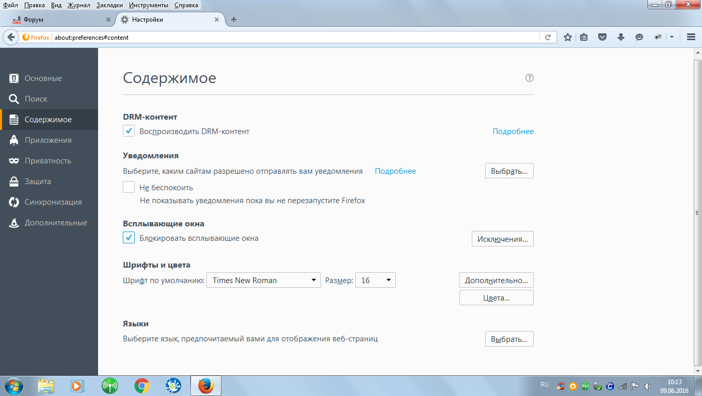Open the Инструменты menu

coord(149,5)
